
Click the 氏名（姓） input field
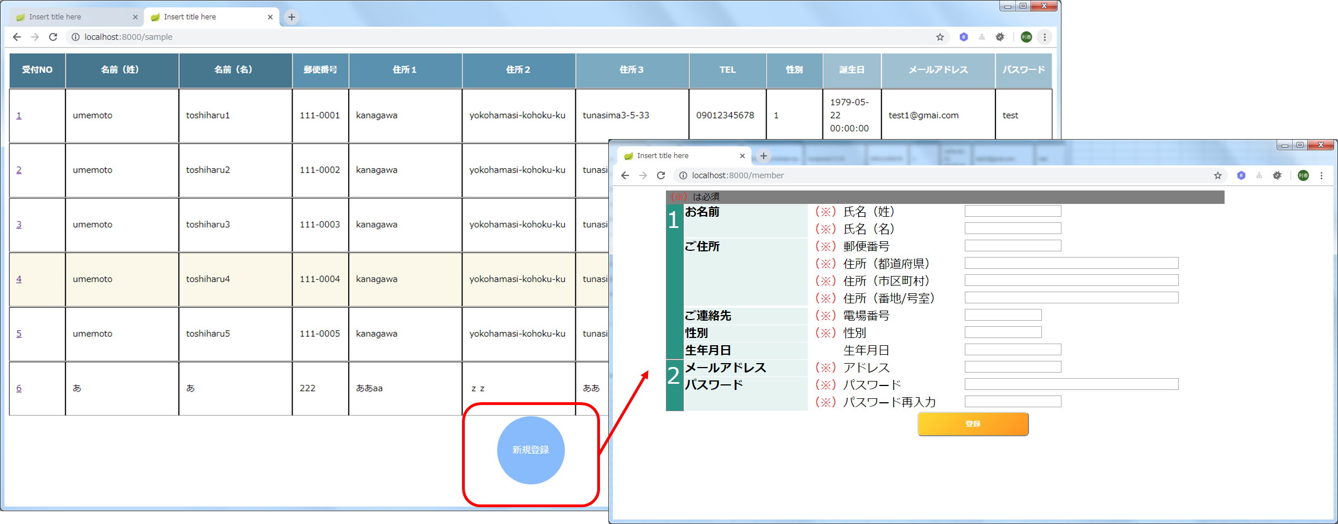[1012, 211]
